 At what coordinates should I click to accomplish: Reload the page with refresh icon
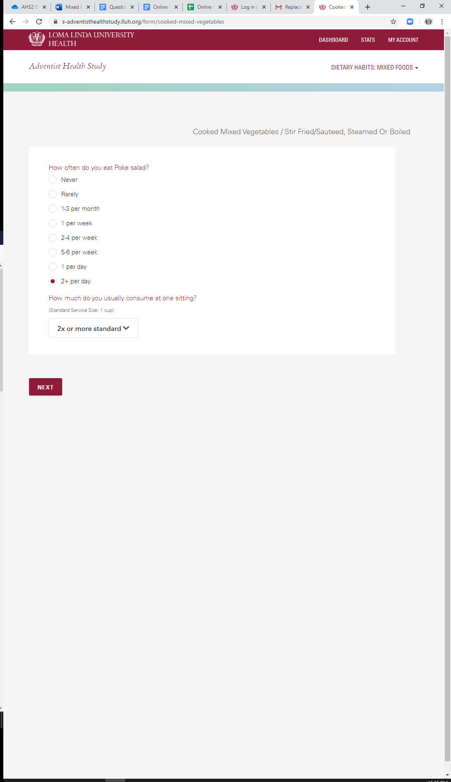coord(39,22)
